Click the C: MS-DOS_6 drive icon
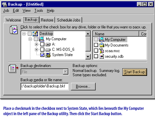The image size is (155, 127). point(48,50)
